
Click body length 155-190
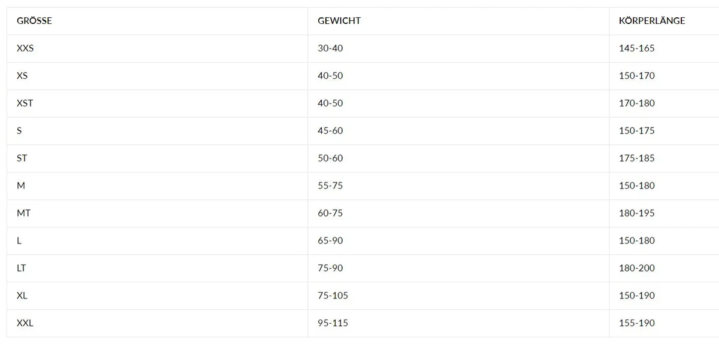tap(637, 324)
